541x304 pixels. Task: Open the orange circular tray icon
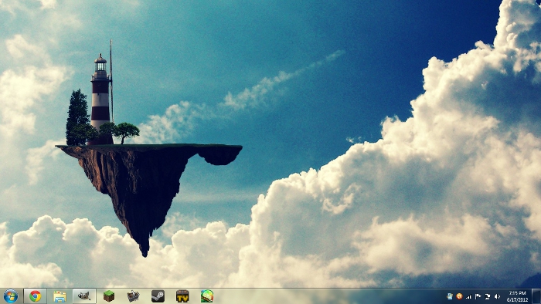(x=459, y=296)
